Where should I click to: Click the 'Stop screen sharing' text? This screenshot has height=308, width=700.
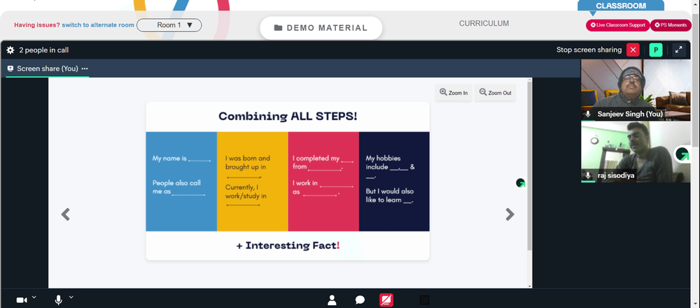click(x=589, y=50)
